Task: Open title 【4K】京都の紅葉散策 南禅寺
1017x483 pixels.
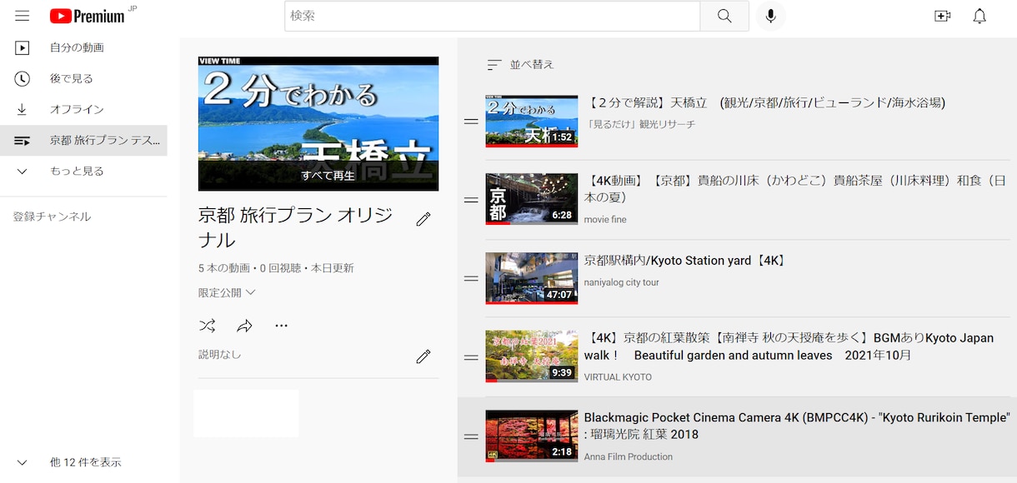Action: point(789,346)
